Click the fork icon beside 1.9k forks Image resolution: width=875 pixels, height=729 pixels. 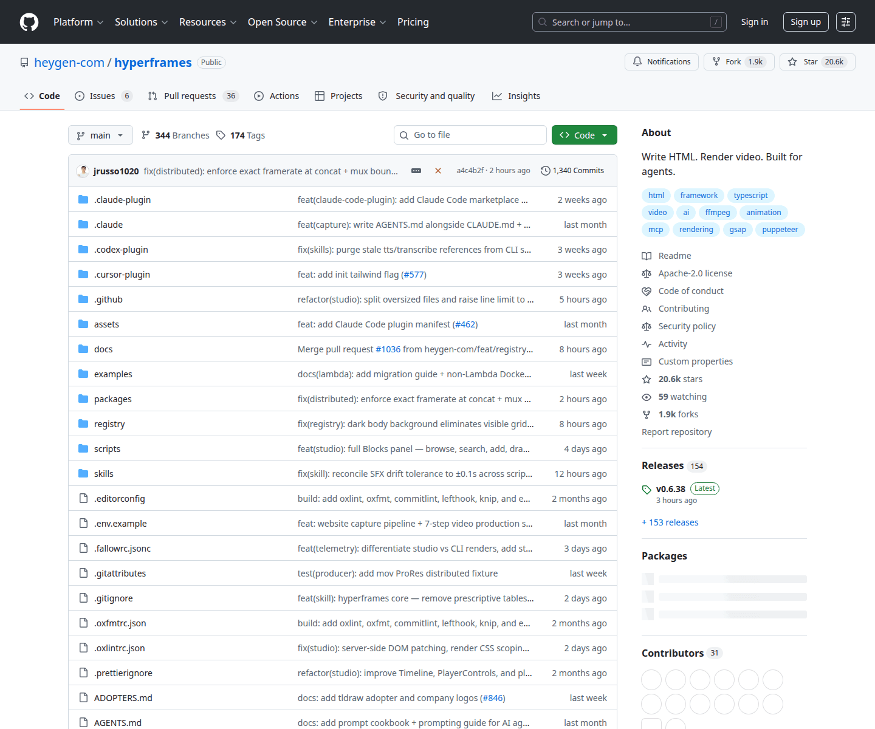click(x=647, y=414)
